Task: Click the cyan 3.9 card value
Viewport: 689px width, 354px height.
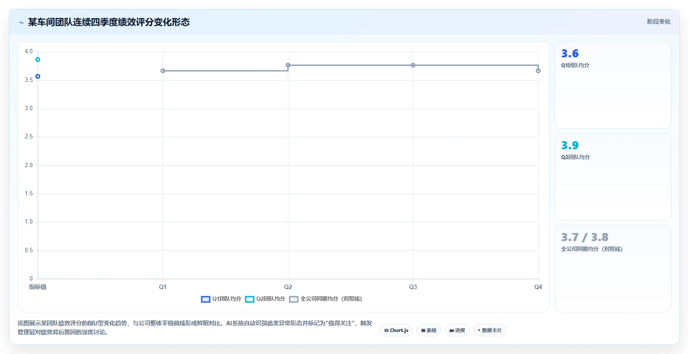Action: click(x=570, y=146)
